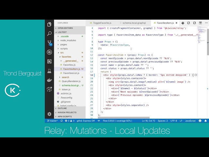
Task: Click the editor minimap
Action: pyautogui.click(x=202, y=35)
